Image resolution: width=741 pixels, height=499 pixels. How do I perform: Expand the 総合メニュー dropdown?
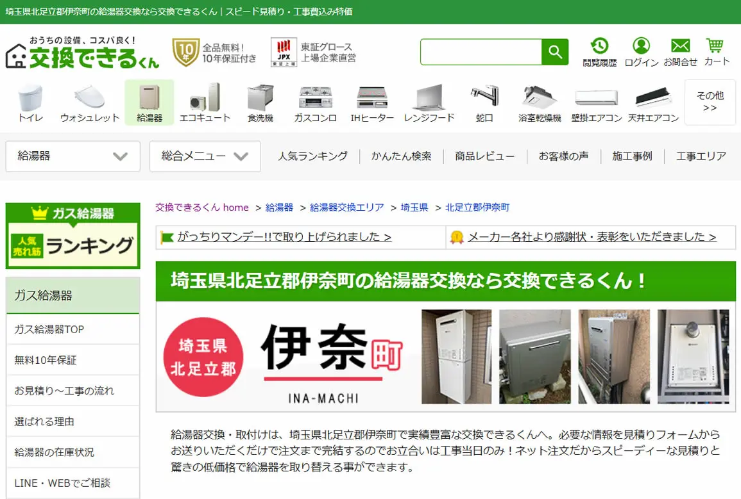205,156
